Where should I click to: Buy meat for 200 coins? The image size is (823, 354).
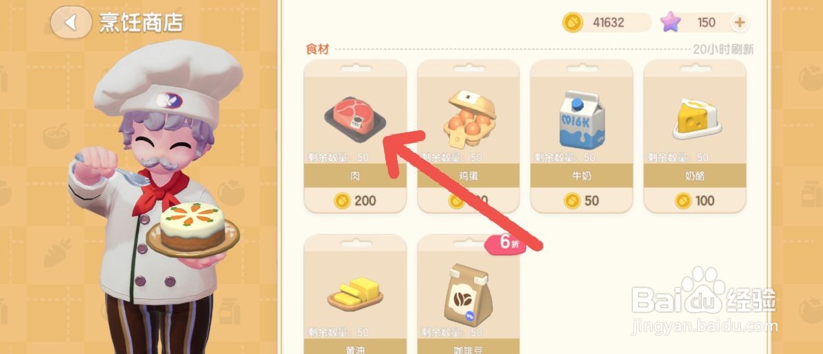pos(355,200)
